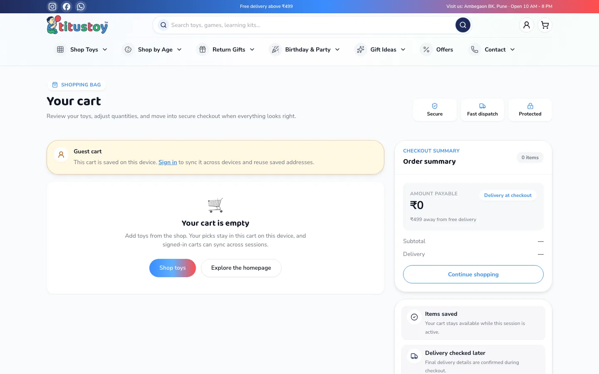This screenshot has width=599, height=374.
Task: Expand the Birthday & Party chevron
Action: click(x=337, y=49)
